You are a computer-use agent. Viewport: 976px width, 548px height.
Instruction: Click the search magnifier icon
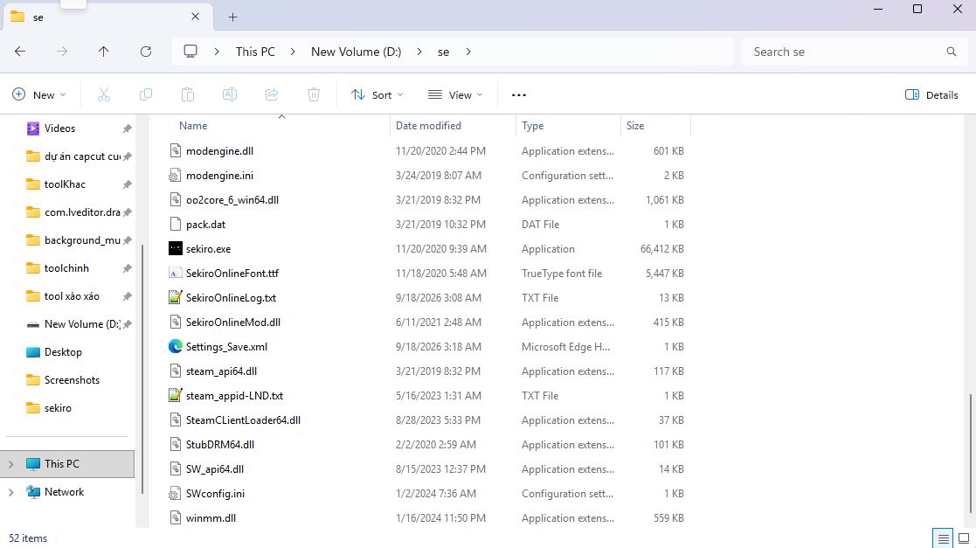pyautogui.click(x=952, y=52)
